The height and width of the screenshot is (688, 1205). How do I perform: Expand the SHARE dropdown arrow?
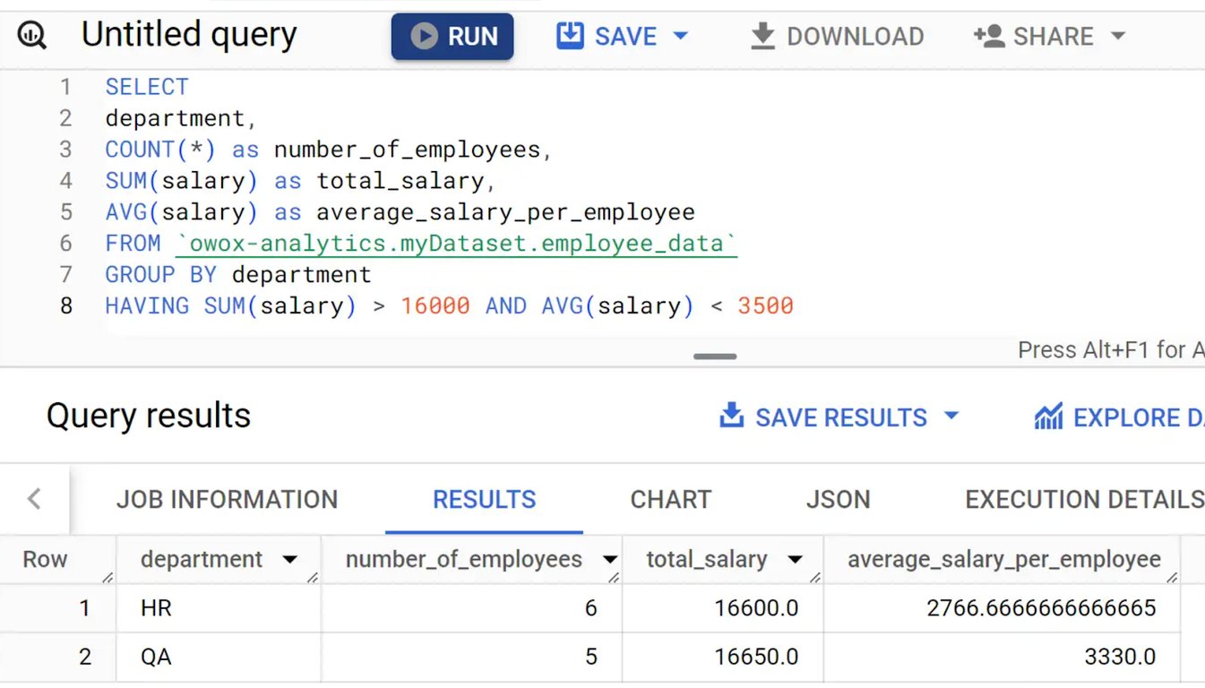click(1117, 37)
